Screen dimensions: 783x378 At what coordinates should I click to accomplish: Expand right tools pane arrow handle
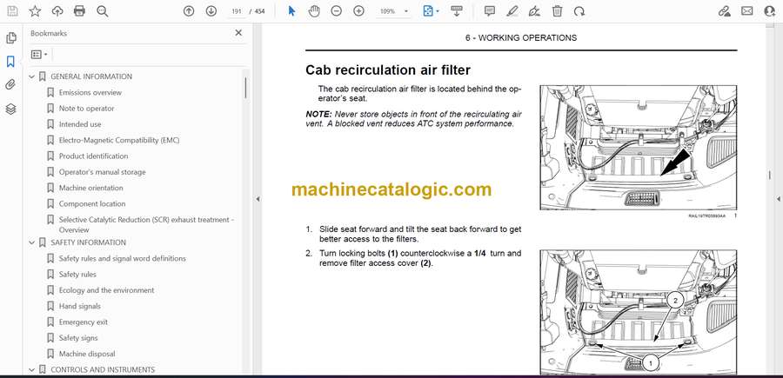[x=778, y=199]
